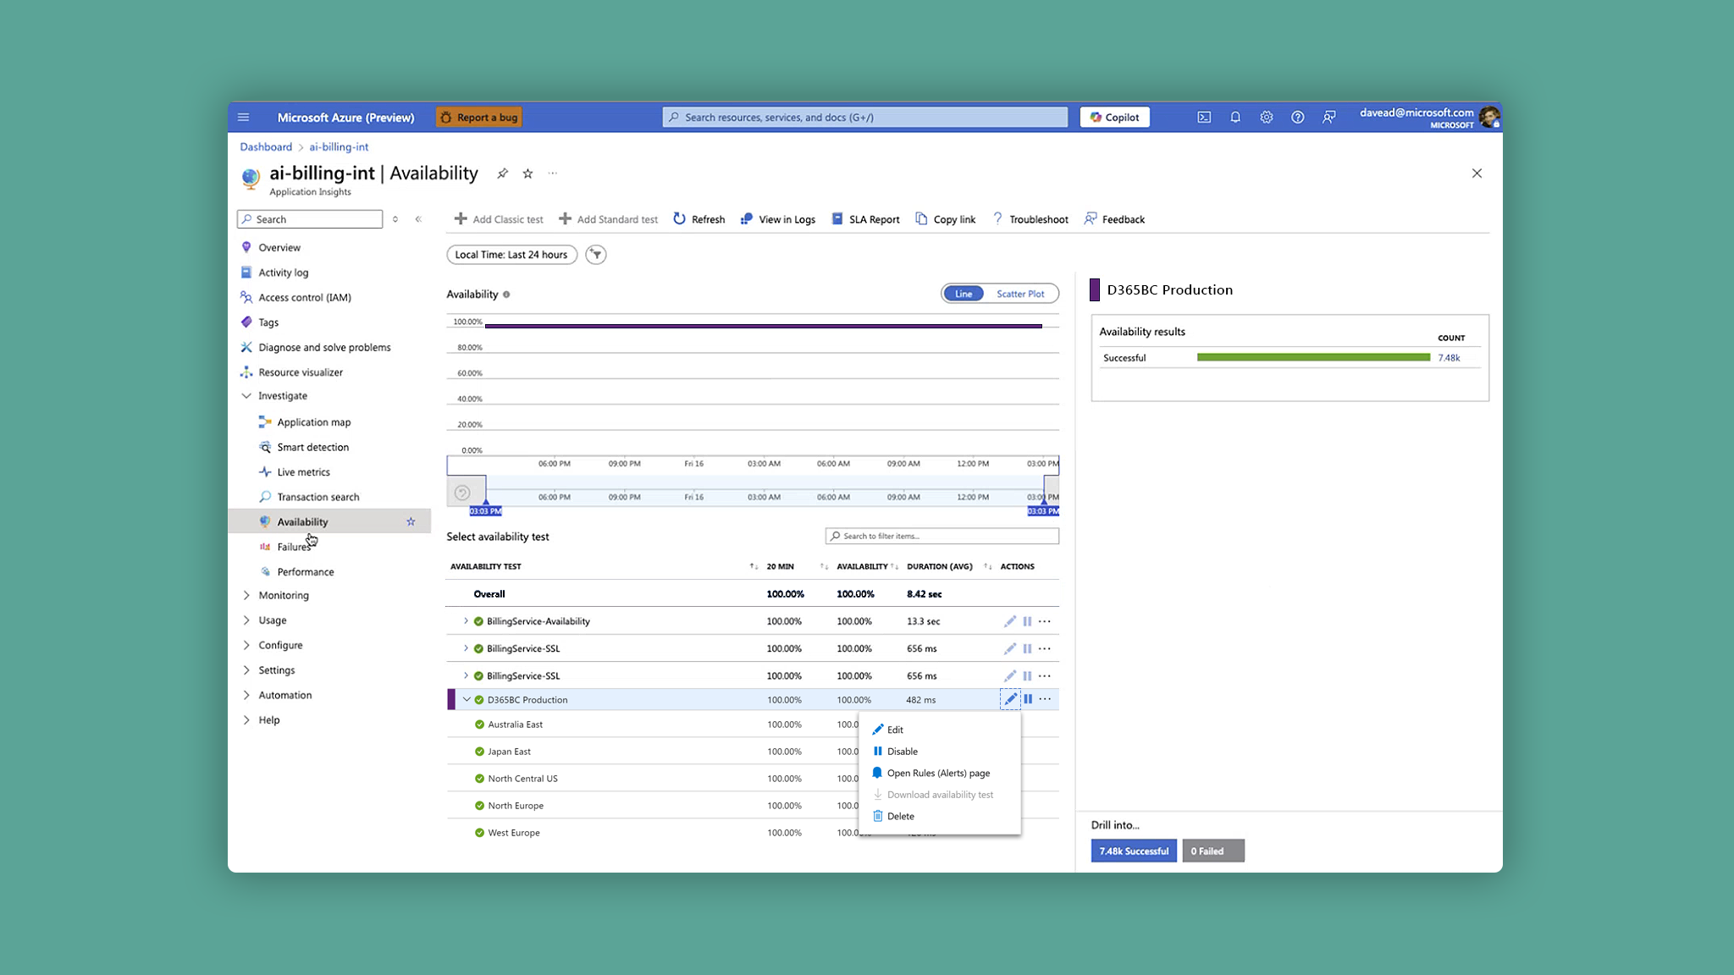The image size is (1734, 975).
Task: Open the SLA Report
Action: (865, 219)
